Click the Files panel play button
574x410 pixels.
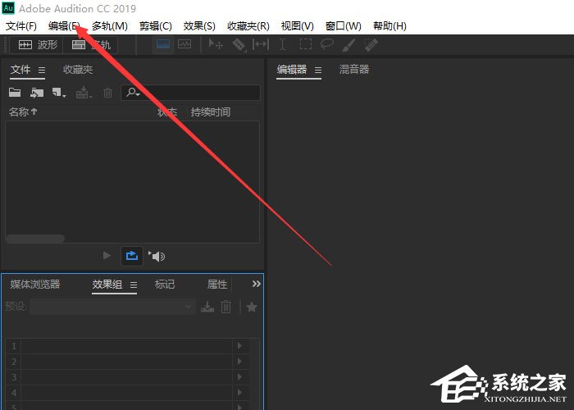pyautogui.click(x=107, y=255)
